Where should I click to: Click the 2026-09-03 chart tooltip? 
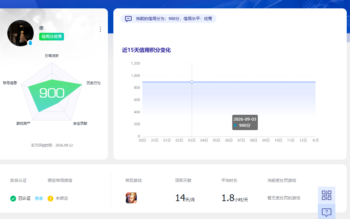click(245, 122)
